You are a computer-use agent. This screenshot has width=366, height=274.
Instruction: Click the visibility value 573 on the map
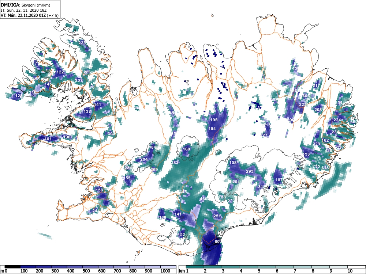pyautogui.click(x=231, y=200)
